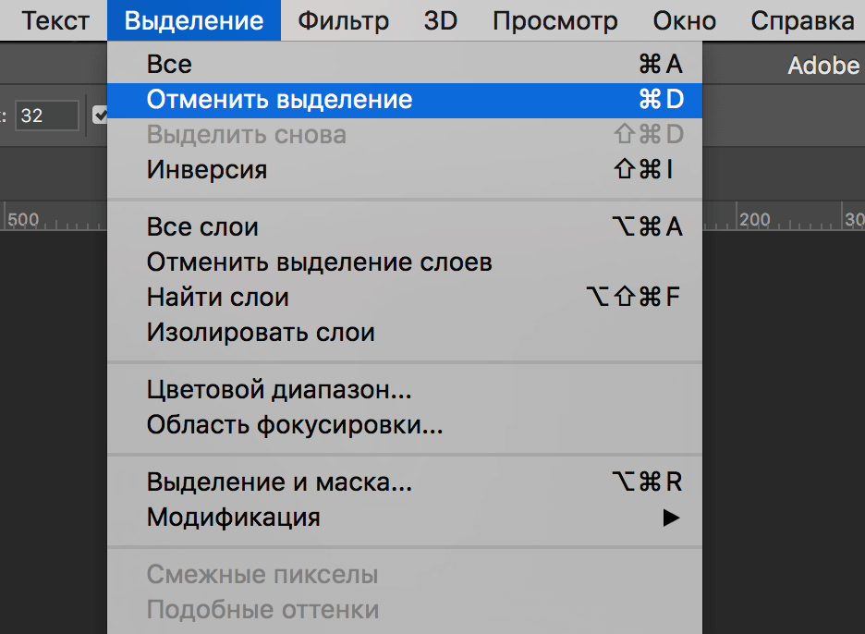Open the Справка help menu
This screenshot has width=865, height=634.
tap(802, 20)
